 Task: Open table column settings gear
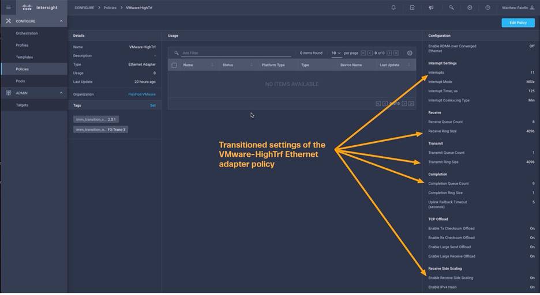tap(410, 53)
